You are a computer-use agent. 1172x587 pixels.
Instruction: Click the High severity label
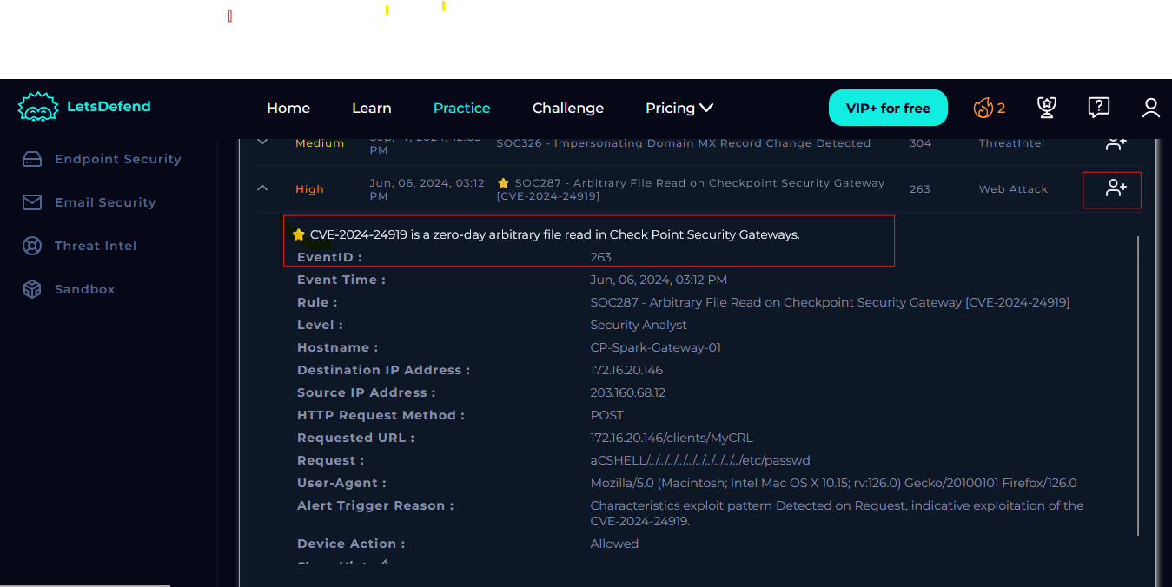309,189
